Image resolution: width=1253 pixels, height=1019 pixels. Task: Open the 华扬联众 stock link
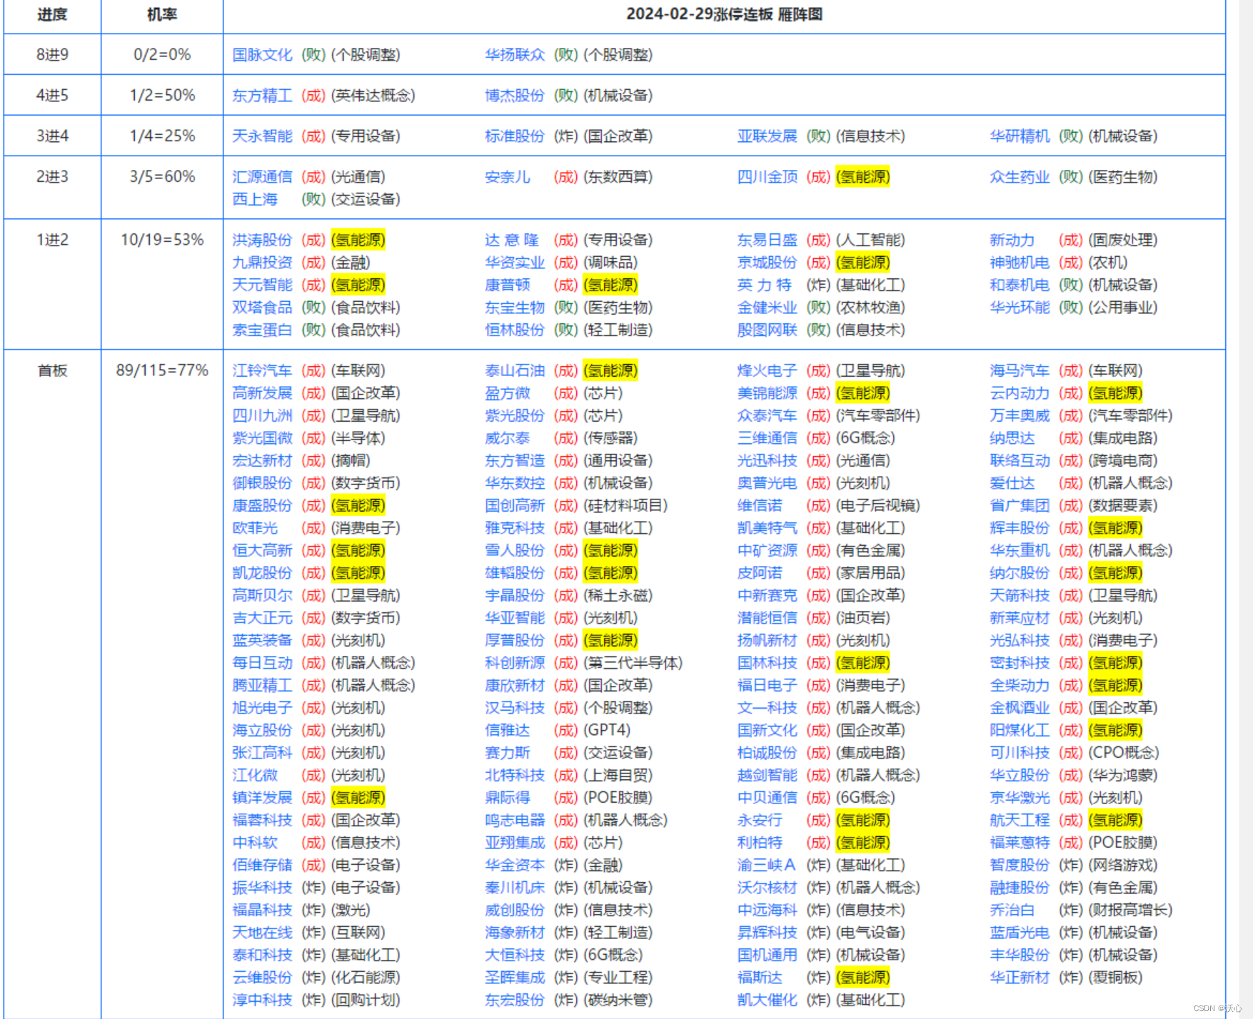click(515, 55)
